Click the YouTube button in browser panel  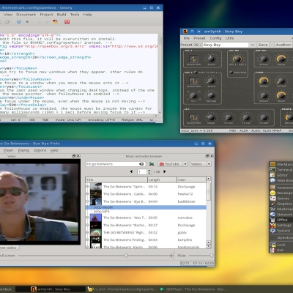click(170, 164)
